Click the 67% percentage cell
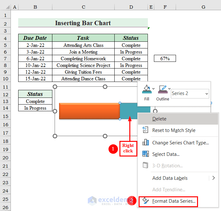 (165, 58)
